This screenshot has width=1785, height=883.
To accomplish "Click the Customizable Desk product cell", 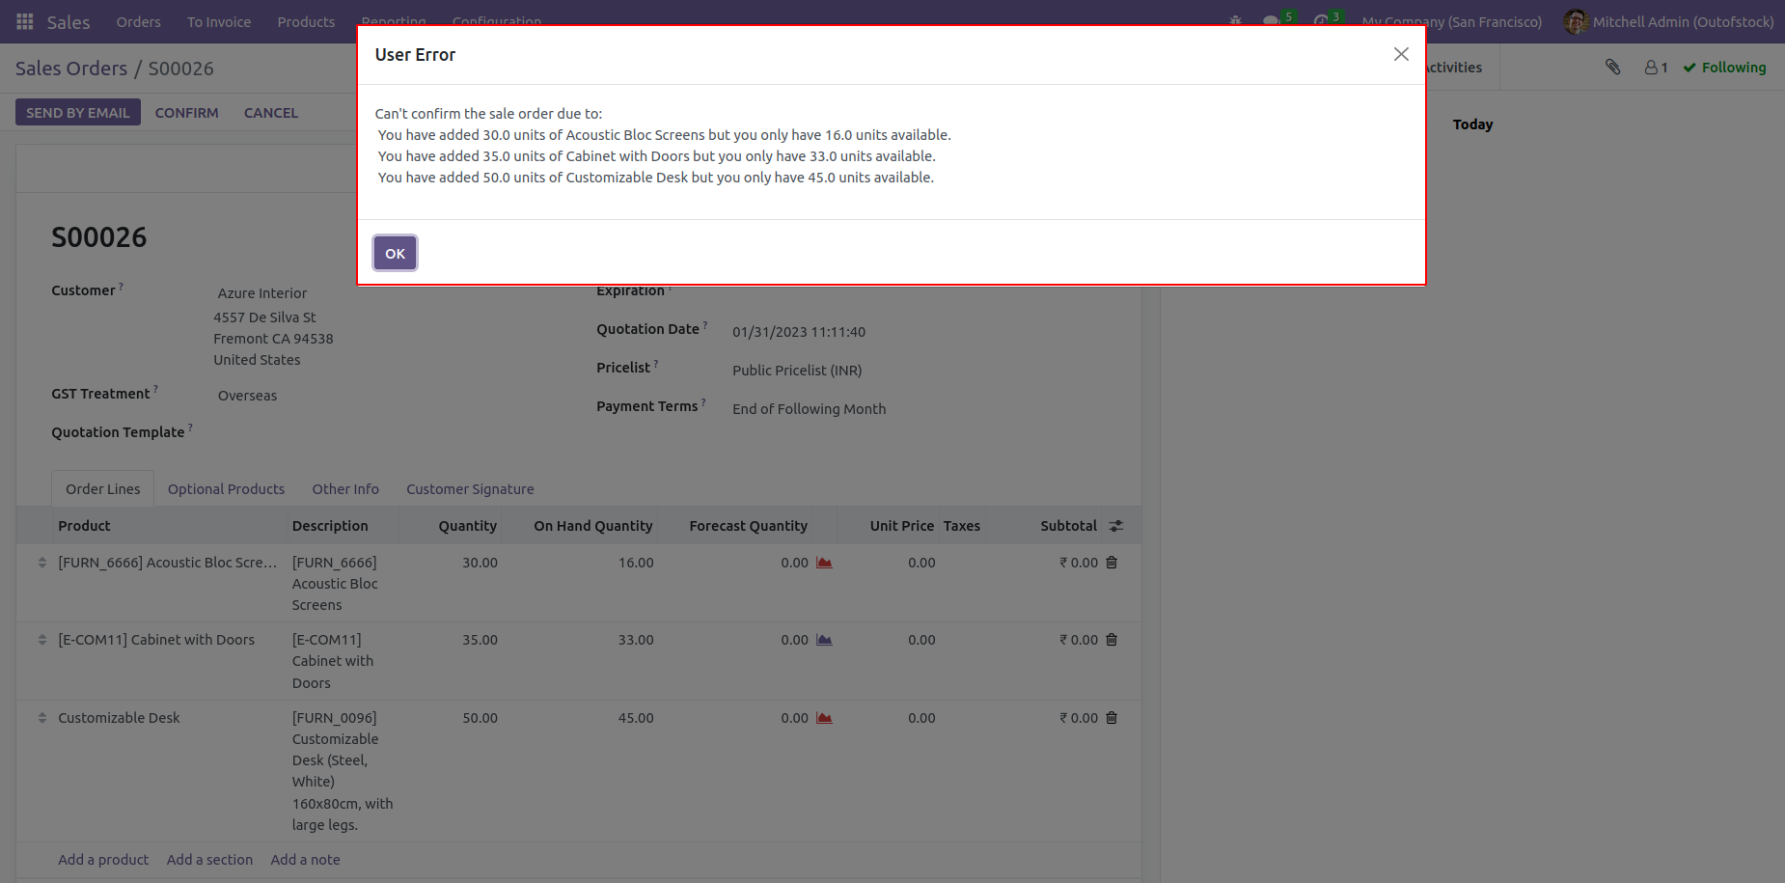I will tap(119, 718).
